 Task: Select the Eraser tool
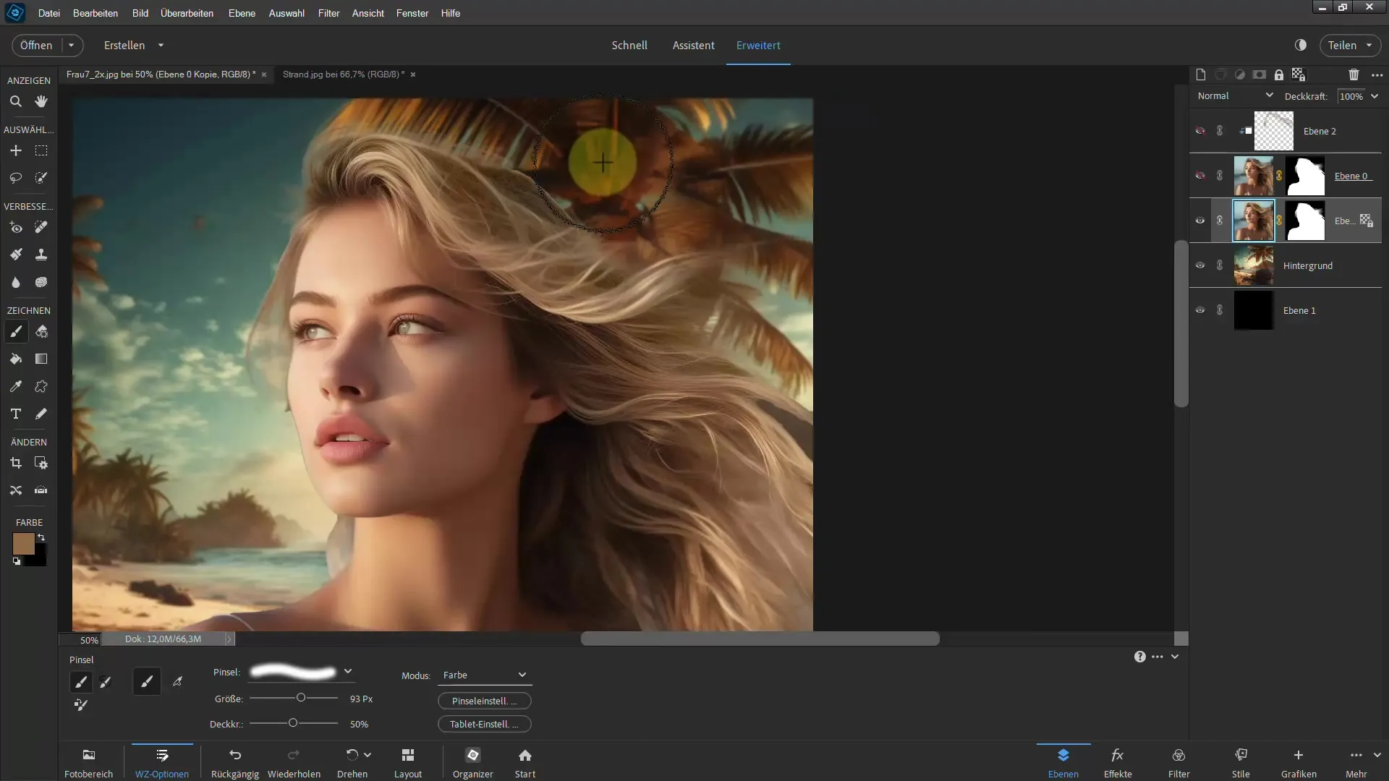(x=41, y=331)
